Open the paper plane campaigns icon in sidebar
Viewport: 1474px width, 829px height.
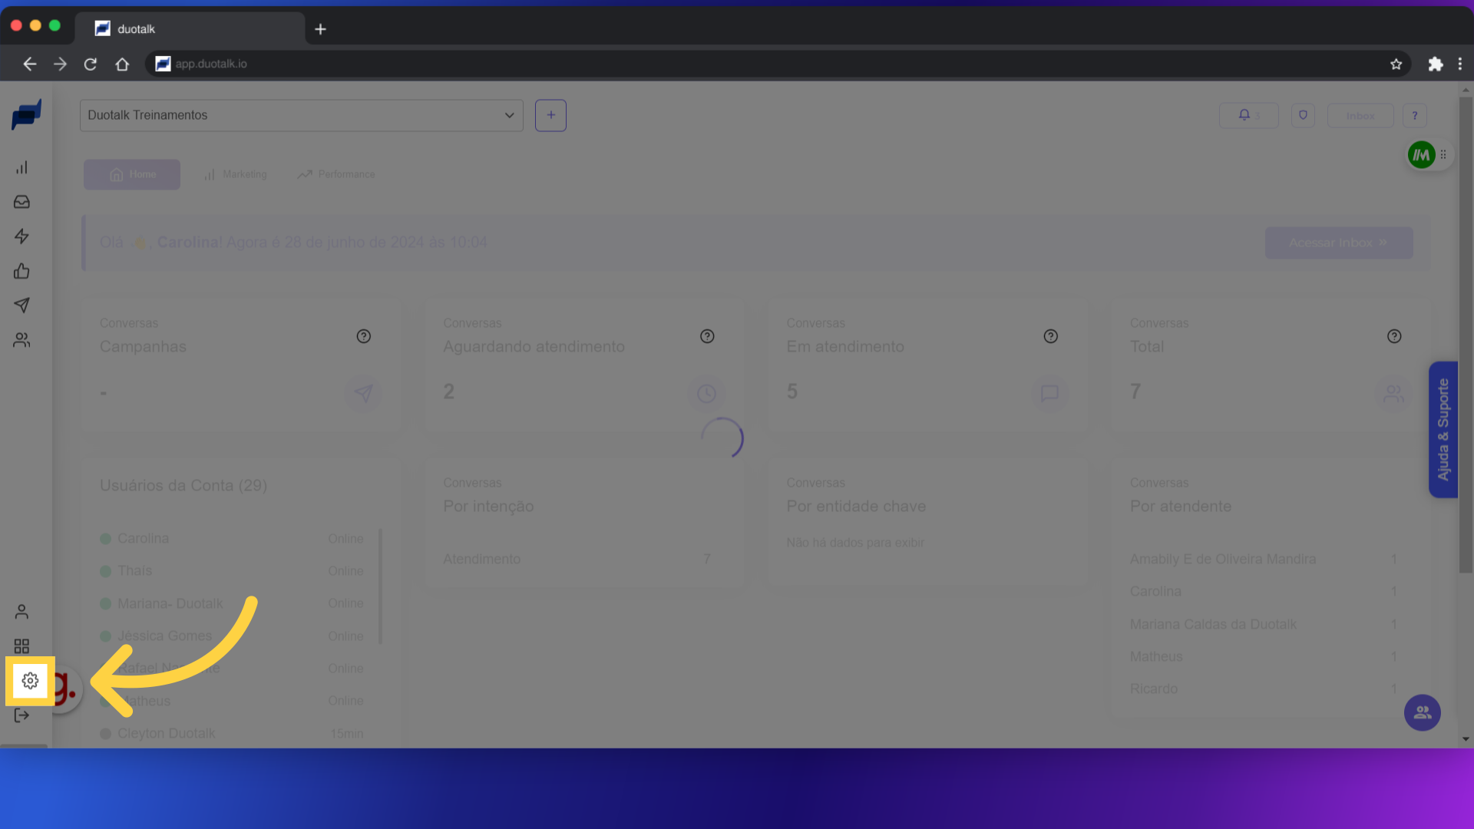pos(21,306)
